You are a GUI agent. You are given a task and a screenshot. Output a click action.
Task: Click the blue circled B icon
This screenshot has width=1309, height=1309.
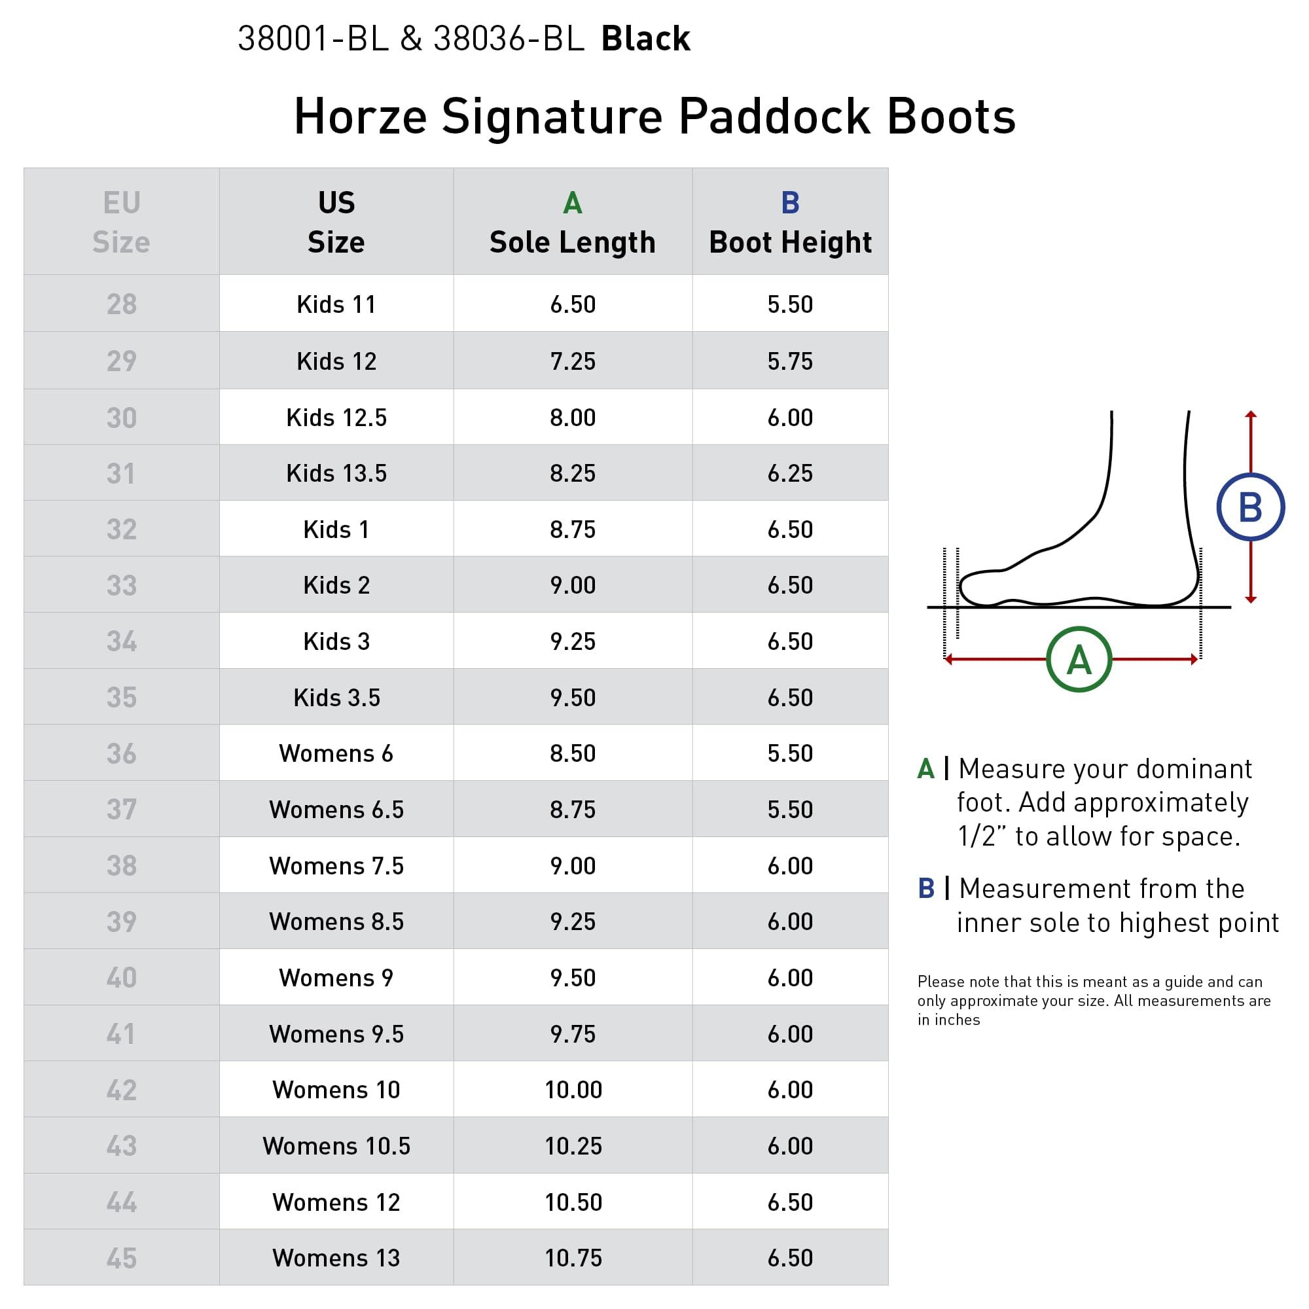(x=1250, y=507)
